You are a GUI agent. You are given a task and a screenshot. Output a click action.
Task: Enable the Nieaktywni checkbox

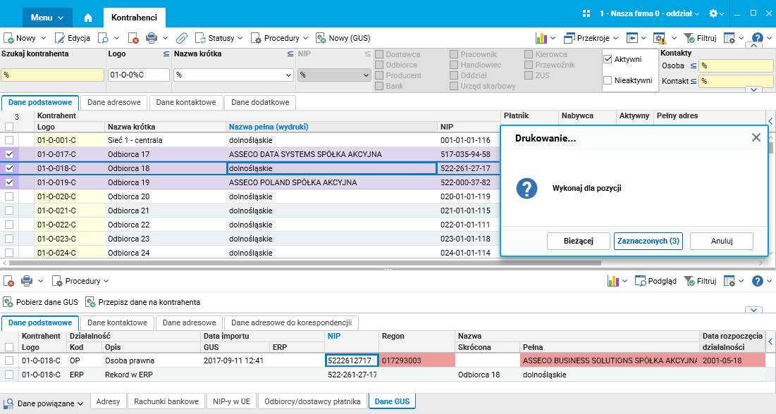tap(608, 81)
